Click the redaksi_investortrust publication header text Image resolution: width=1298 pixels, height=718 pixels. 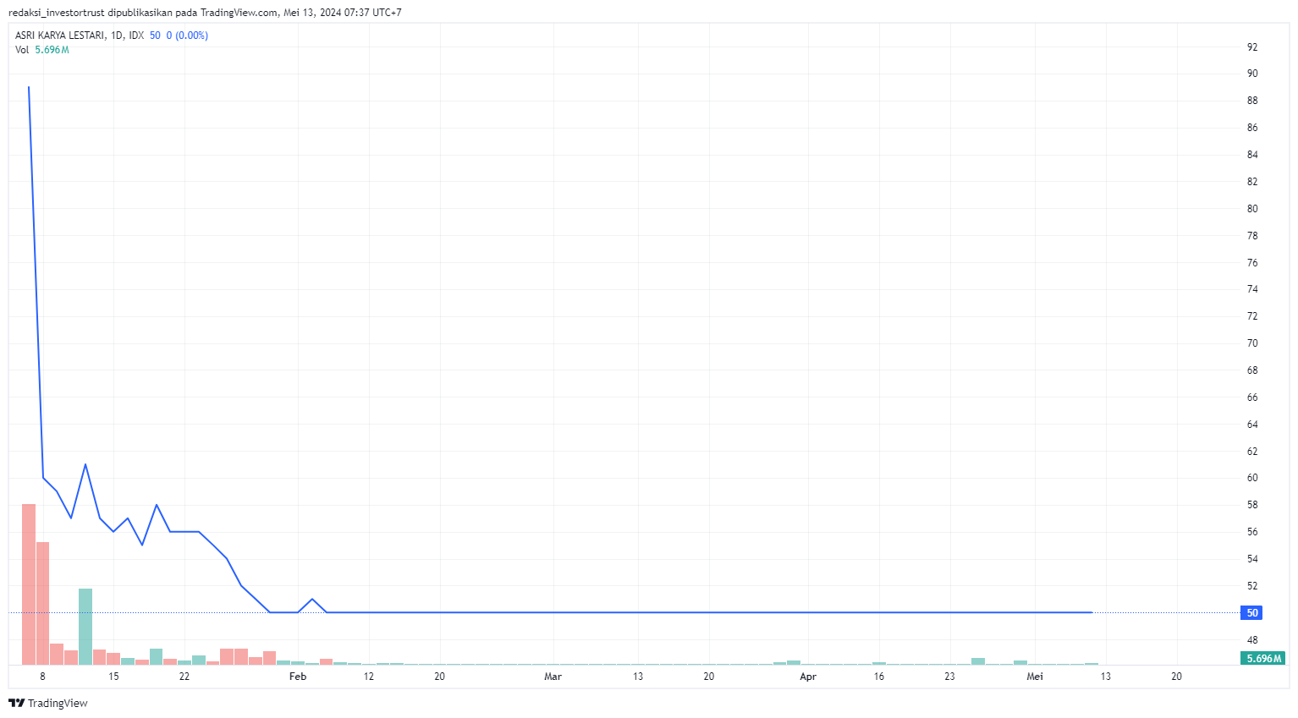pos(205,13)
